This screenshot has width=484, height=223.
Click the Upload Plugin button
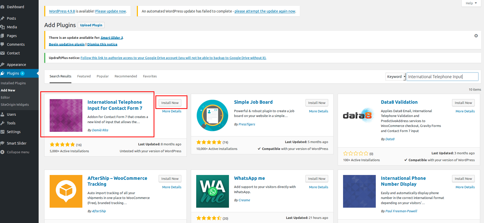click(x=91, y=25)
